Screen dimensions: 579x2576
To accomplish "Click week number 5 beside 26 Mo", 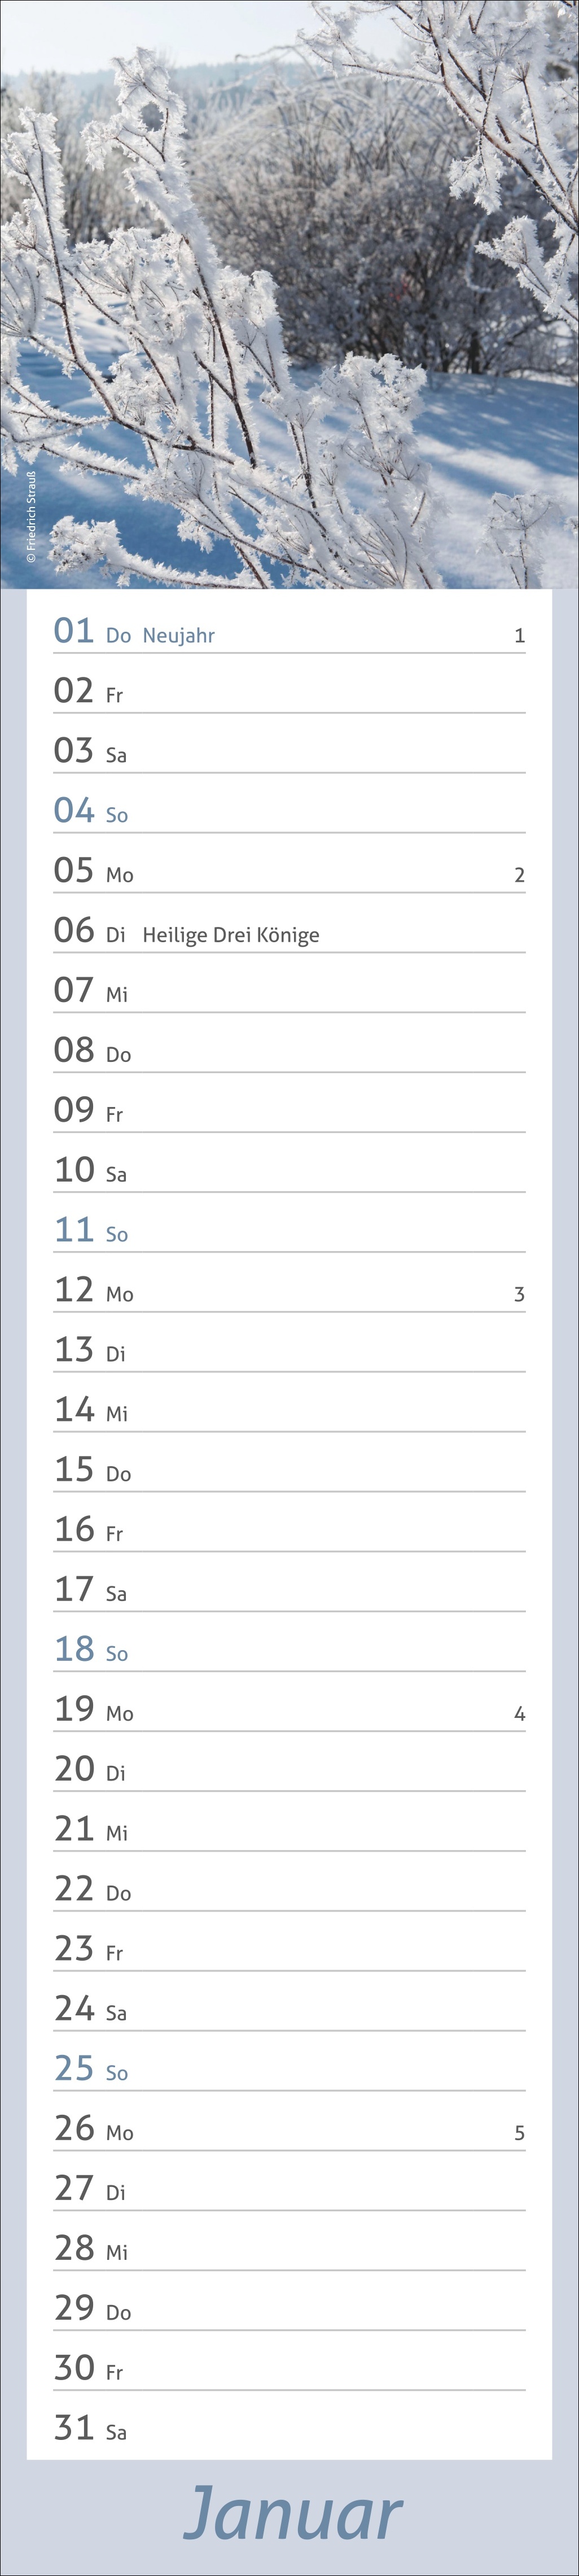I will pos(519,2133).
